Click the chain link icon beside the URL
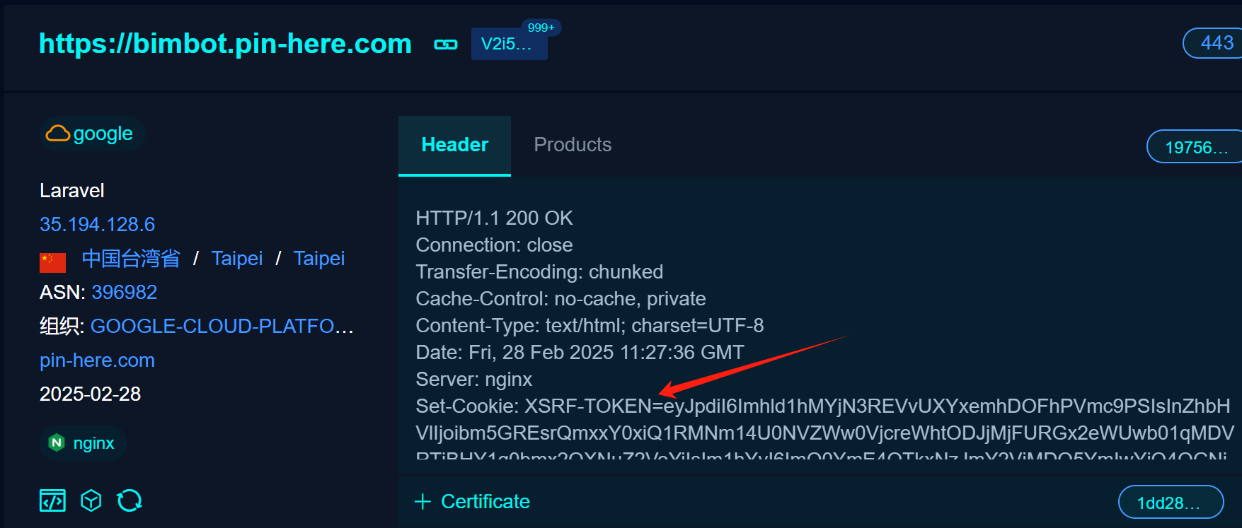 tap(445, 45)
